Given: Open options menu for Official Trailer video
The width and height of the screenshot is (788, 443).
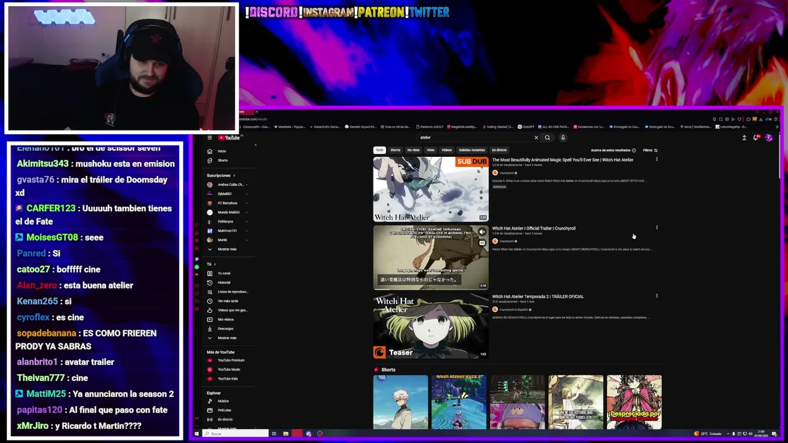Looking at the screenshot, I should click(x=657, y=228).
